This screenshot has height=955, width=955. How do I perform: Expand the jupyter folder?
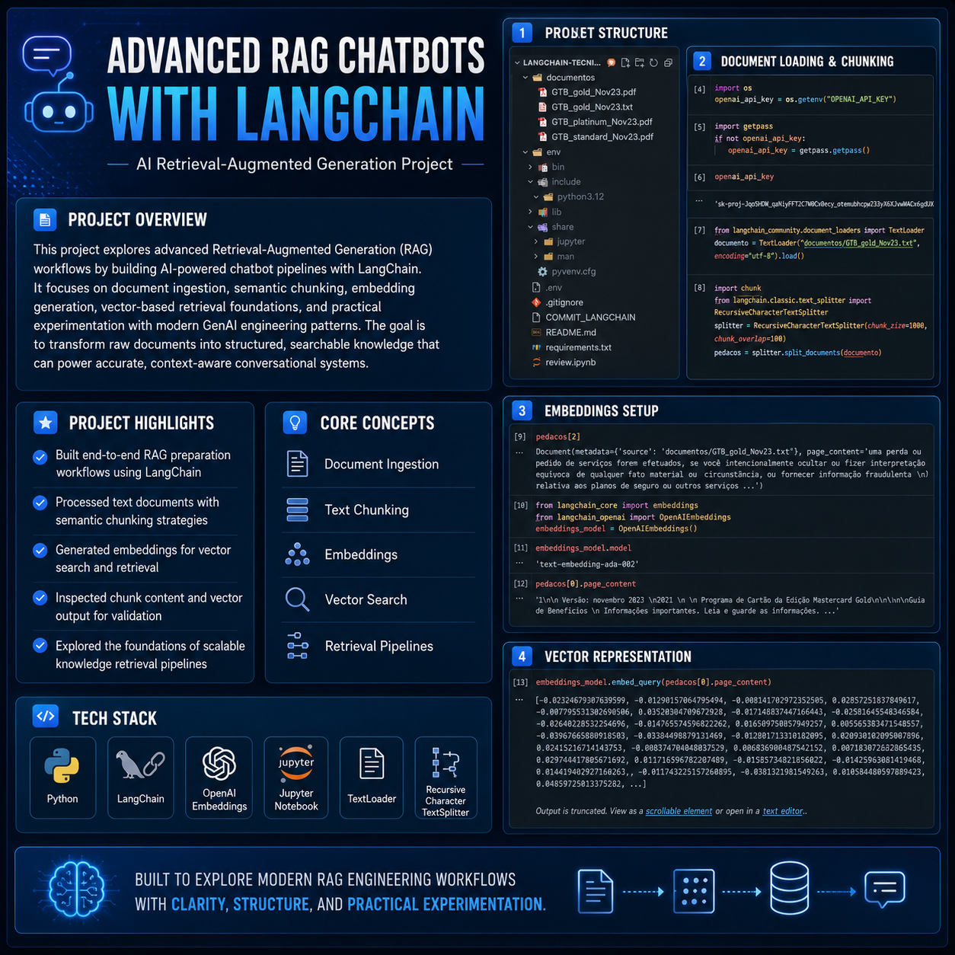536,241
